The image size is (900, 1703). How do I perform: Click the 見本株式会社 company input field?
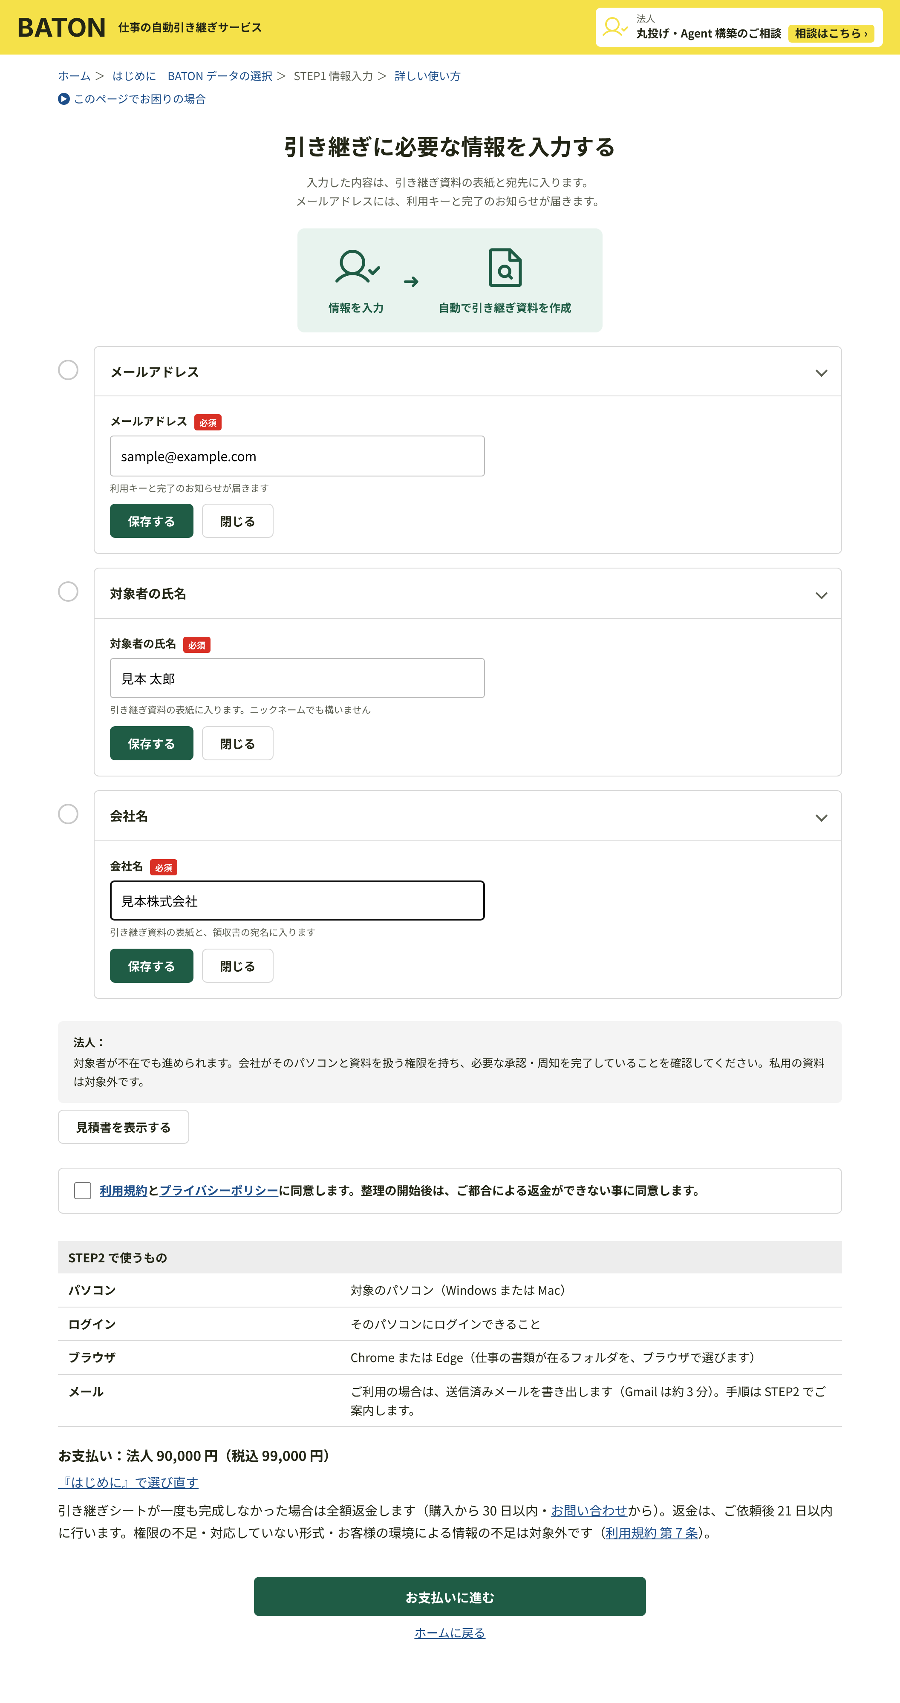[x=297, y=901]
